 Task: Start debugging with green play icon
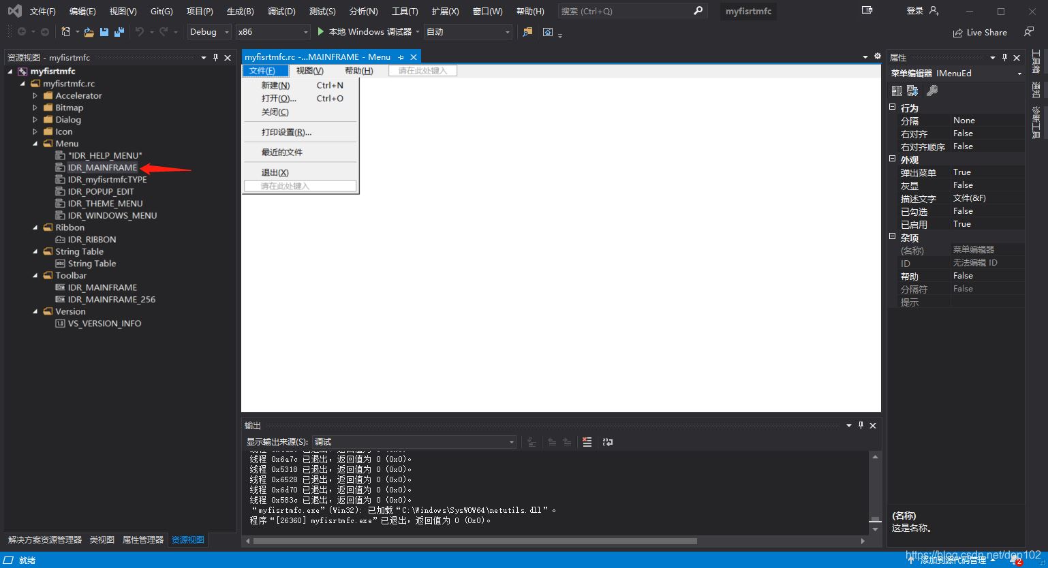coord(321,32)
